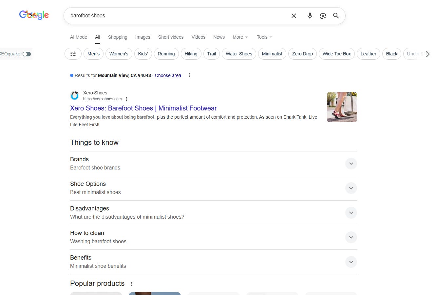Go to Short videos tab
This screenshot has height=295, width=437.
tap(171, 37)
